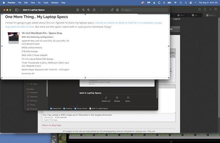Viewport: 220px width, 143px height.
Task: Click the Share icon in Preview toolbar
Action: click(x=95, y=10)
